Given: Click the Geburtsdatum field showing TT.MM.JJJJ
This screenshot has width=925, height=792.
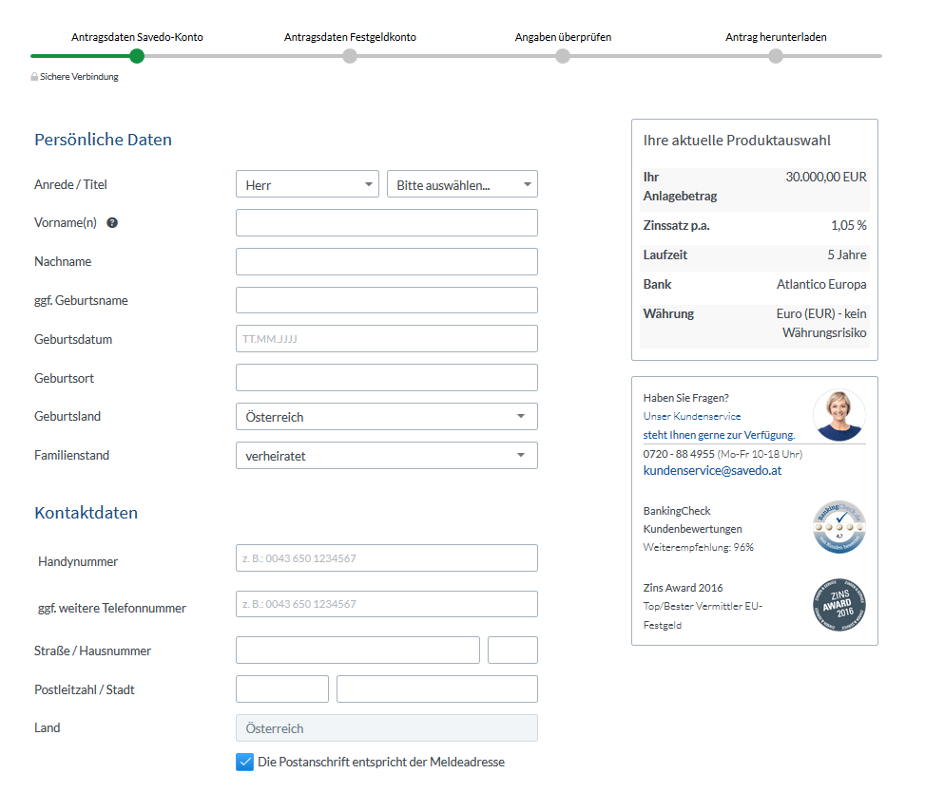Looking at the screenshot, I should pos(386,338).
